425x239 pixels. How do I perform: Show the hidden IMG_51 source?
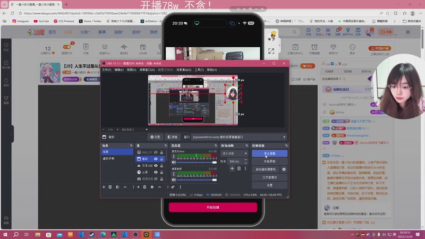point(156,152)
